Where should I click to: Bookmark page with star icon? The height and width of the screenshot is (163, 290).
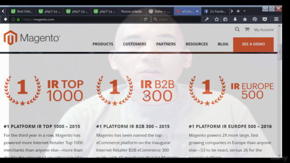pos(217,19)
